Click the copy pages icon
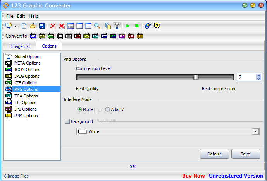This screenshot has height=181, width=267. click(108, 26)
